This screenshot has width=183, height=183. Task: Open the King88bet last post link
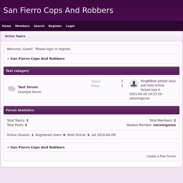(x=158, y=85)
